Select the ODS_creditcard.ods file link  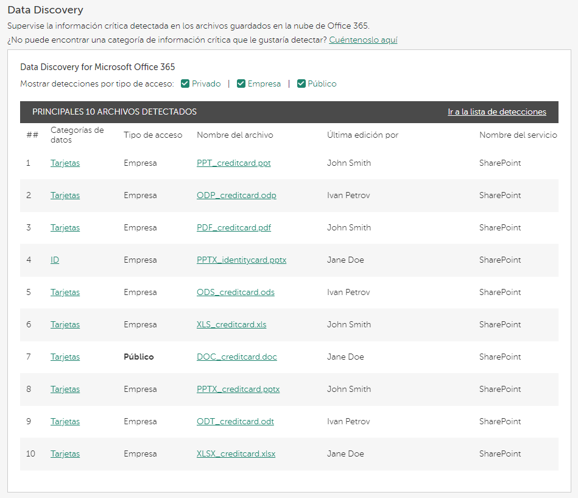coord(235,293)
